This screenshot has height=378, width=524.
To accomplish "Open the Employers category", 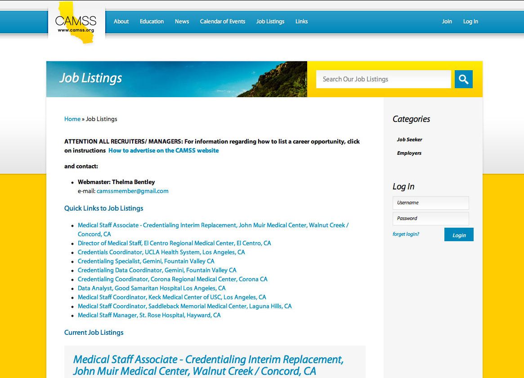I will [409, 153].
